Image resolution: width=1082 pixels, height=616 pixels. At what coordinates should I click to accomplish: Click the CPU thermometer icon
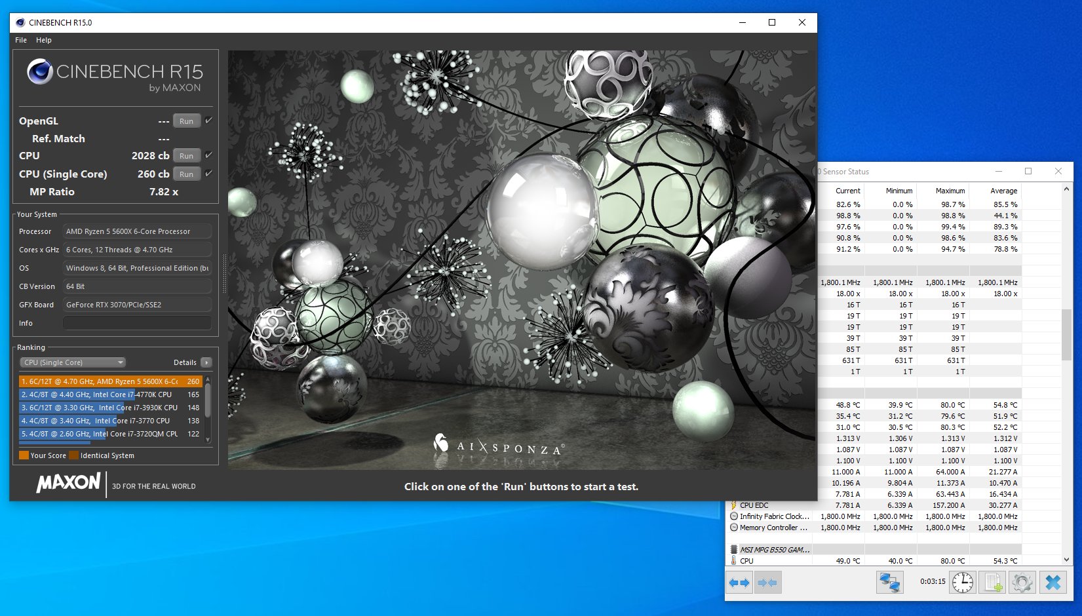(734, 561)
